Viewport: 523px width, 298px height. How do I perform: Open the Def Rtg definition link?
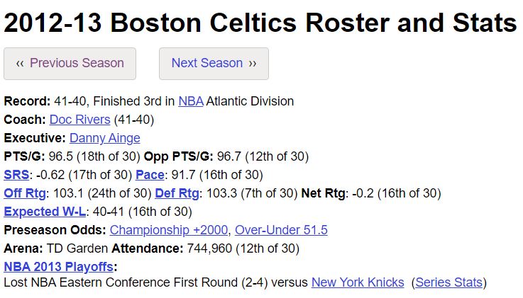point(177,193)
